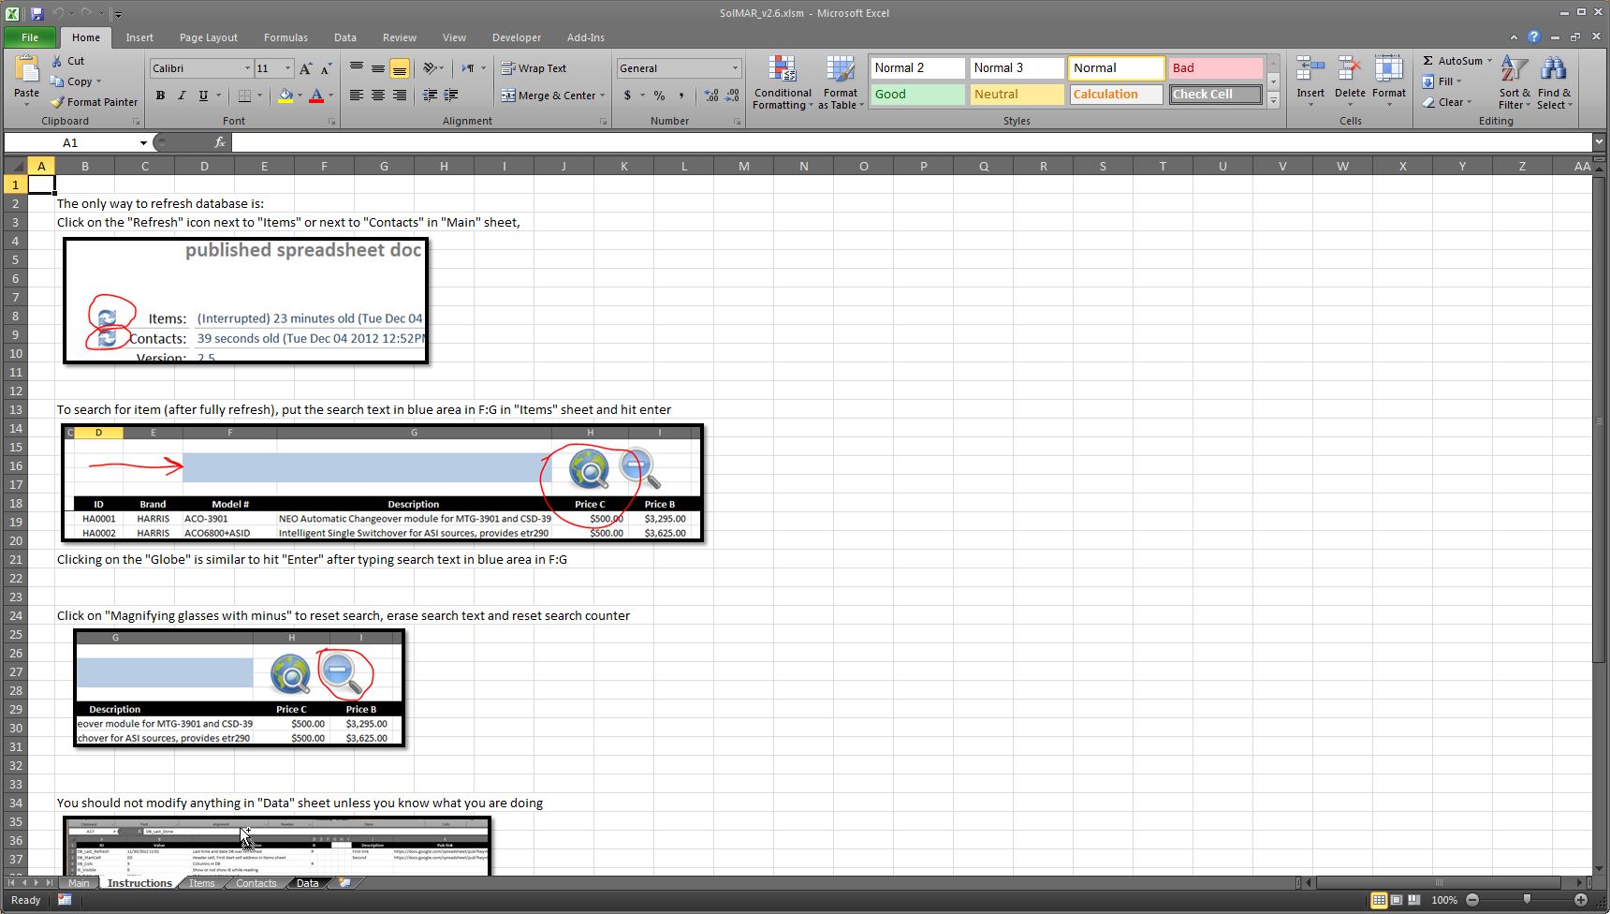Click the Format cells icon

click(1389, 69)
